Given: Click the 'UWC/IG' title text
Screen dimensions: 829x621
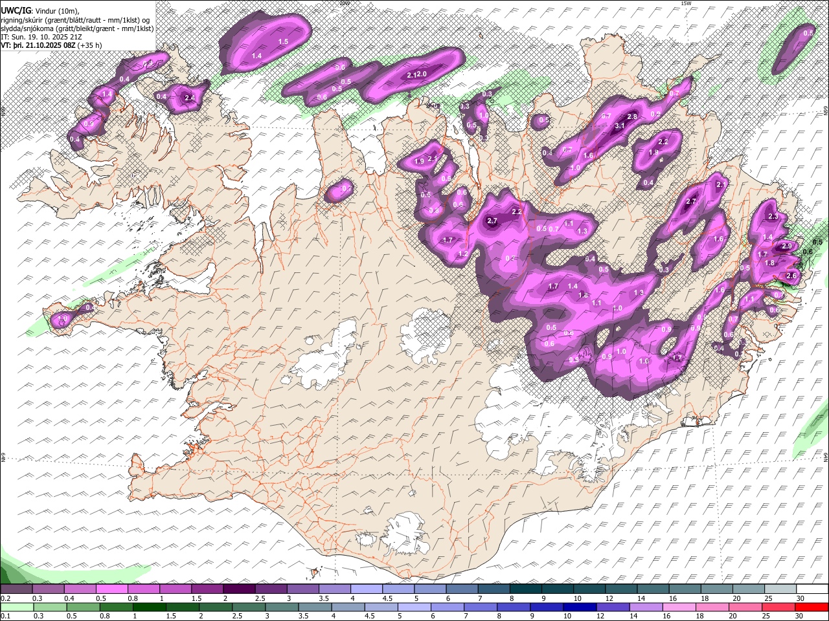Looking at the screenshot, I should 16,10.
